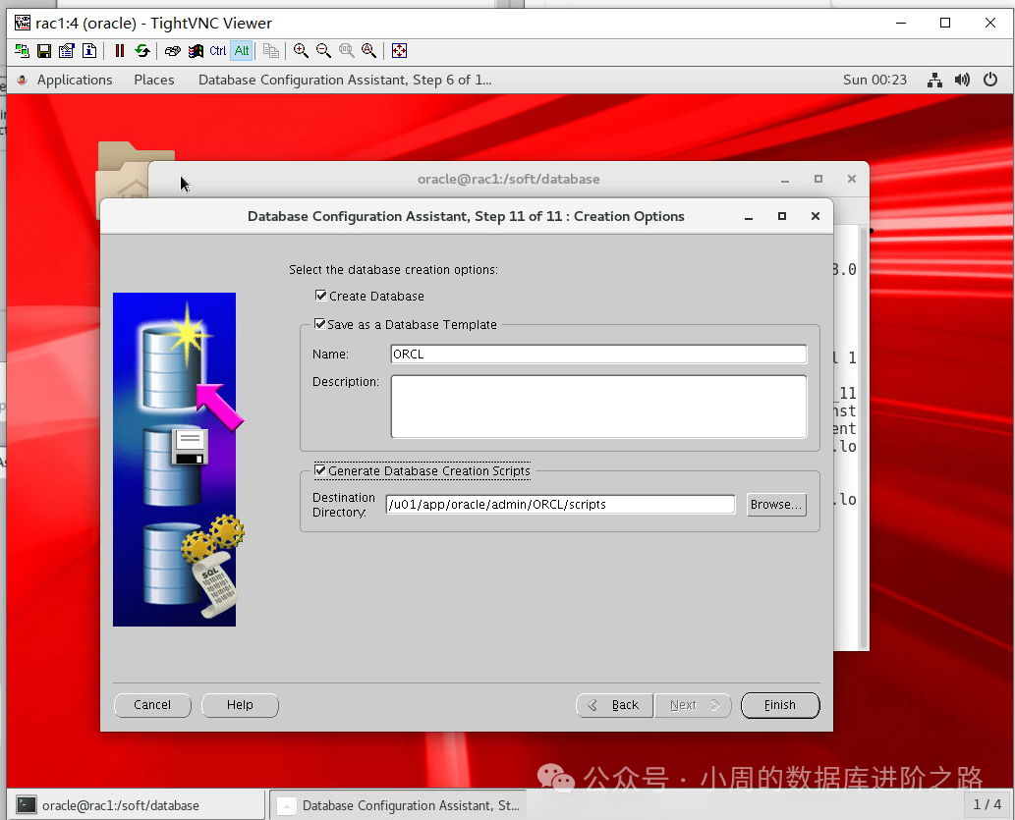Click the Description text area
This screenshot has height=820, width=1015.
coord(598,407)
